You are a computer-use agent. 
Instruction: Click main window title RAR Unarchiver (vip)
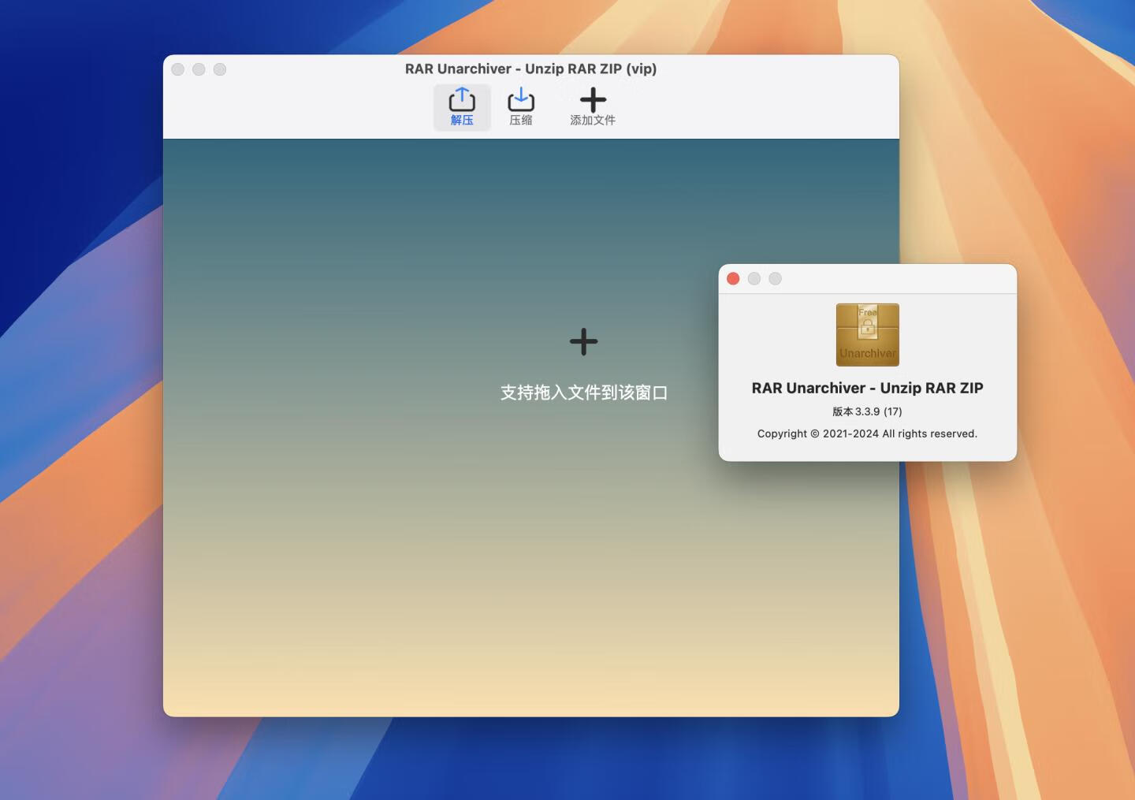coord(530,69)
